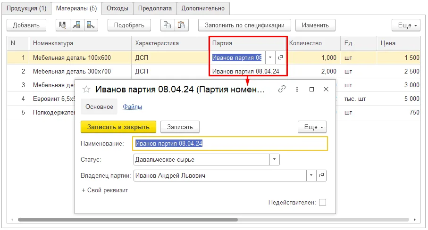428x230 pixels.
Task: Click the paste rows clipboard icon
Action: click(181, 25)
